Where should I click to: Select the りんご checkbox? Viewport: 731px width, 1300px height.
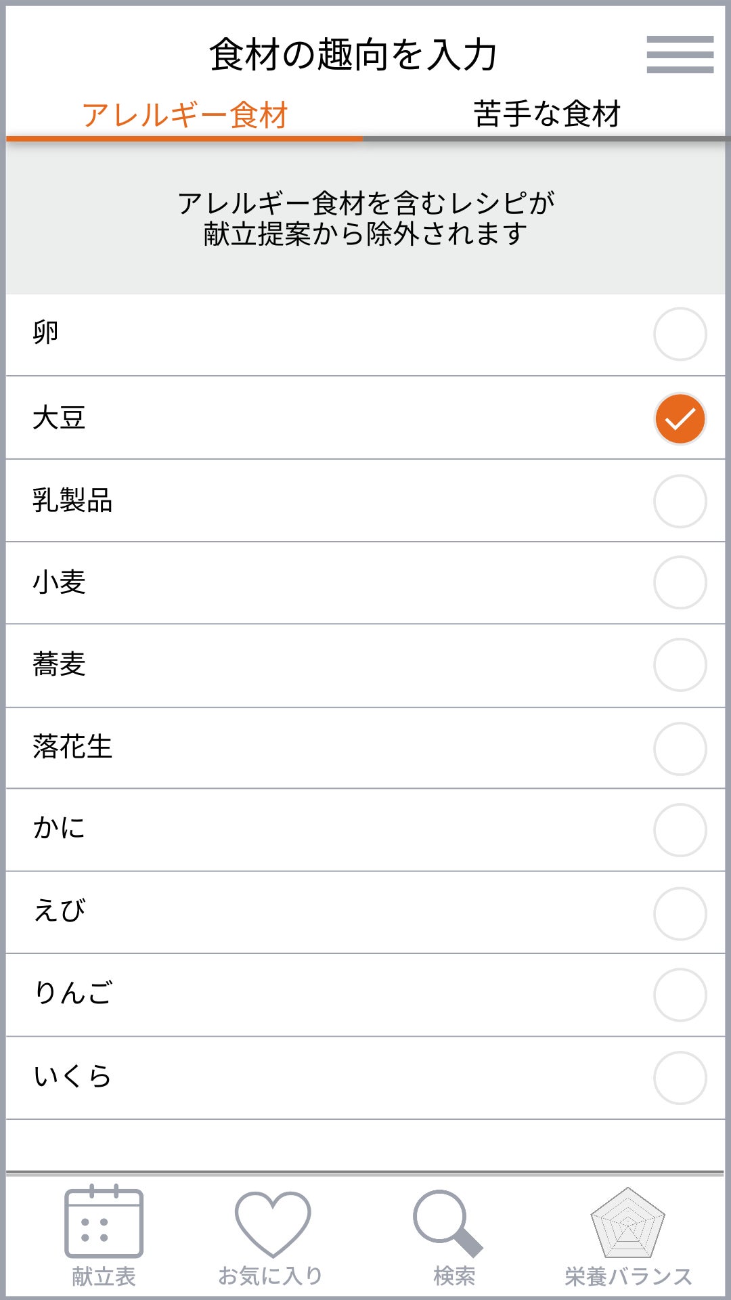[680, 995]
